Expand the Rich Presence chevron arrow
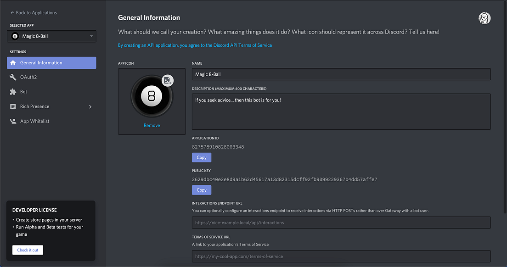 [90, 106]
